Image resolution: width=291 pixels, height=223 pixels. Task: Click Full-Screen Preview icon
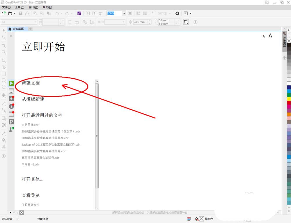tap(130, 13)
